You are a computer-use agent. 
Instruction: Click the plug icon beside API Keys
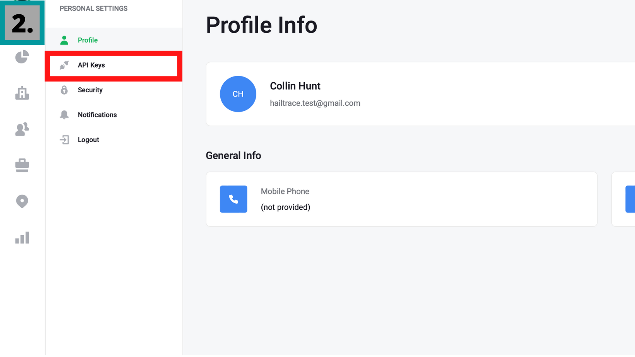click(64, 65)
